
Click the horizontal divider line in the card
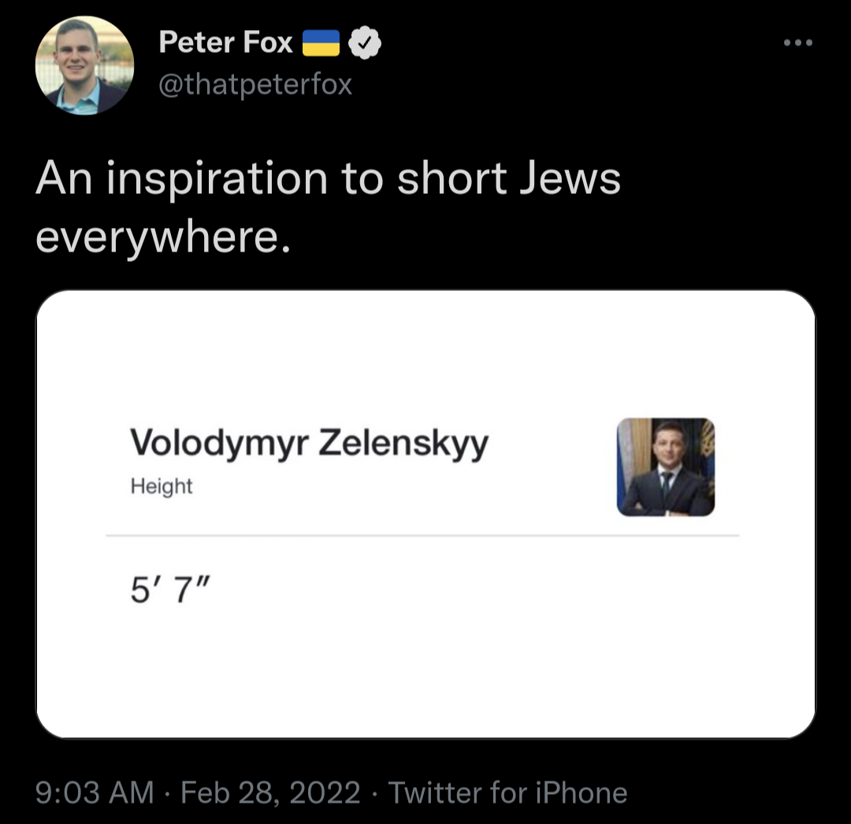[422, 535]
